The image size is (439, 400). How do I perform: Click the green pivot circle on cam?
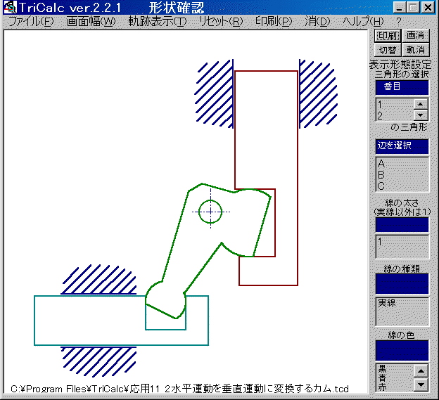[210, 212]
